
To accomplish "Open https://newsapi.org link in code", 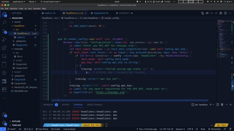I will (x=110, y=92).
